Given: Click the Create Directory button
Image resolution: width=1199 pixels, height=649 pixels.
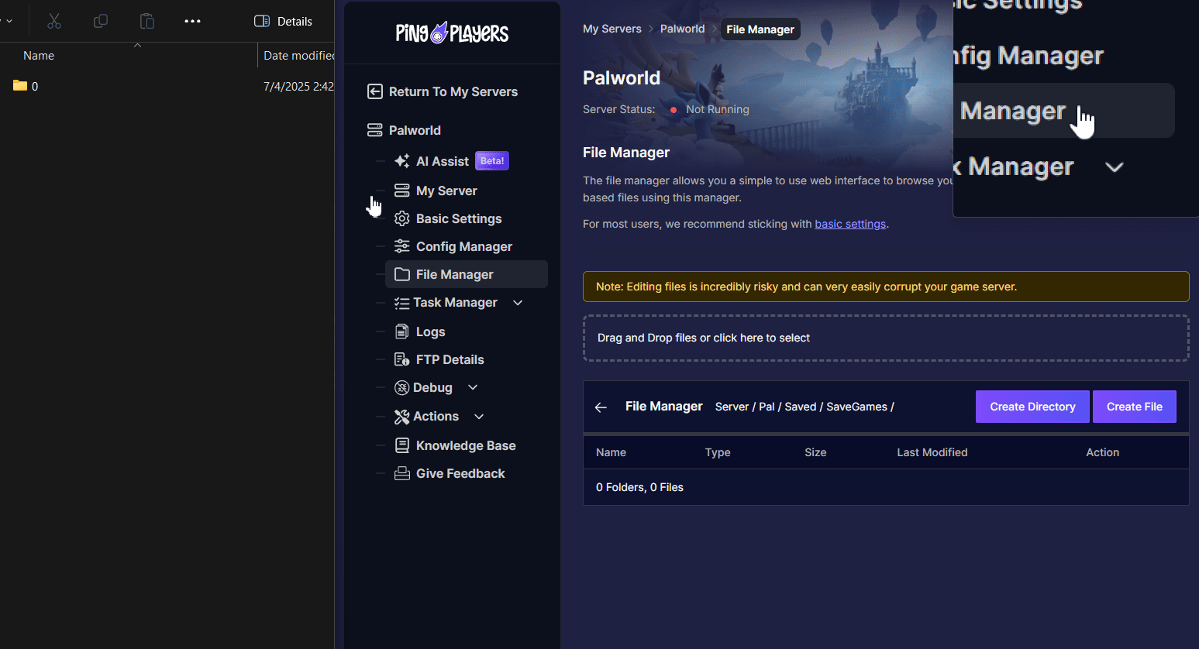Looking at the screenshot, I should point(1032,407).
